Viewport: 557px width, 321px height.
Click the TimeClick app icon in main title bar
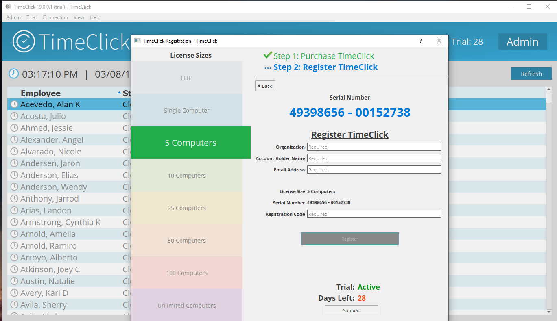click(8, 7)
